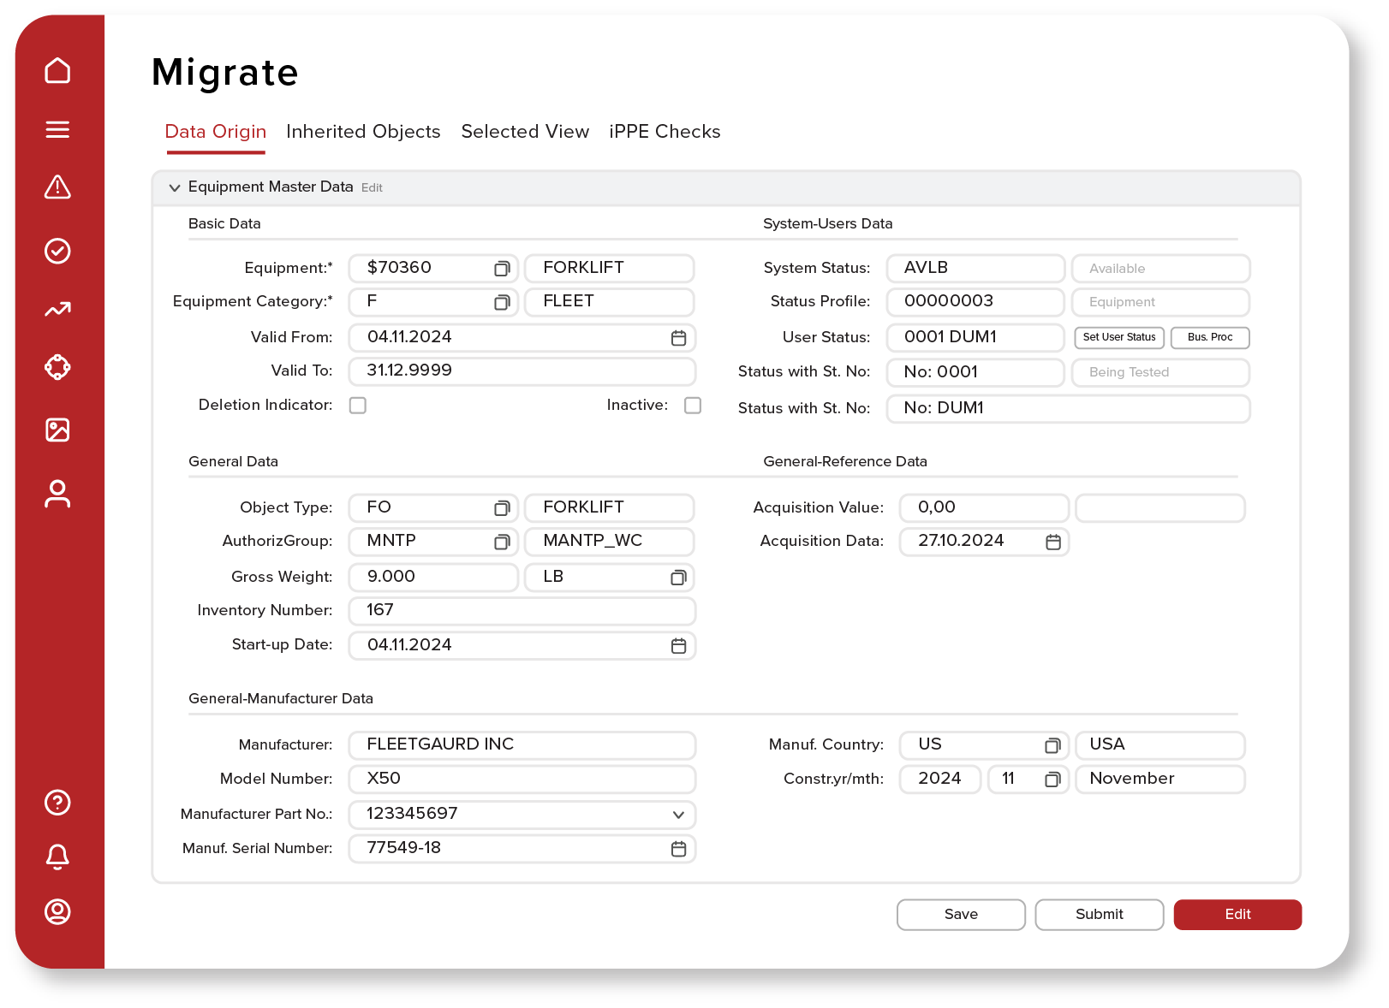Click the Inventory Number input field
This screenshot has width=1389, height=1008.
[522, 610]
